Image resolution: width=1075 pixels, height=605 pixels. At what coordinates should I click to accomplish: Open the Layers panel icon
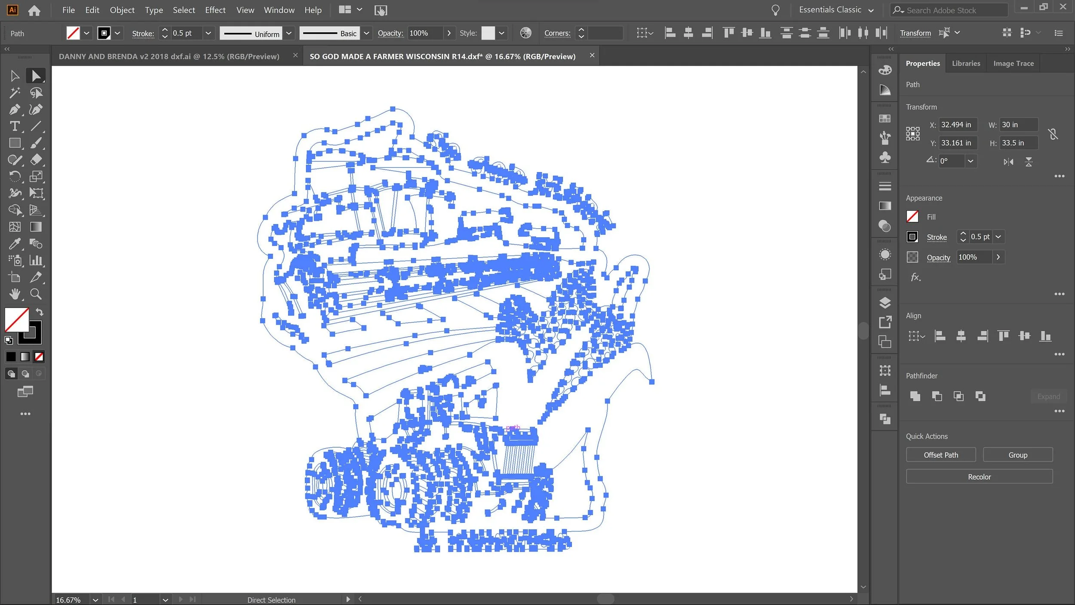tap(885, 303)
